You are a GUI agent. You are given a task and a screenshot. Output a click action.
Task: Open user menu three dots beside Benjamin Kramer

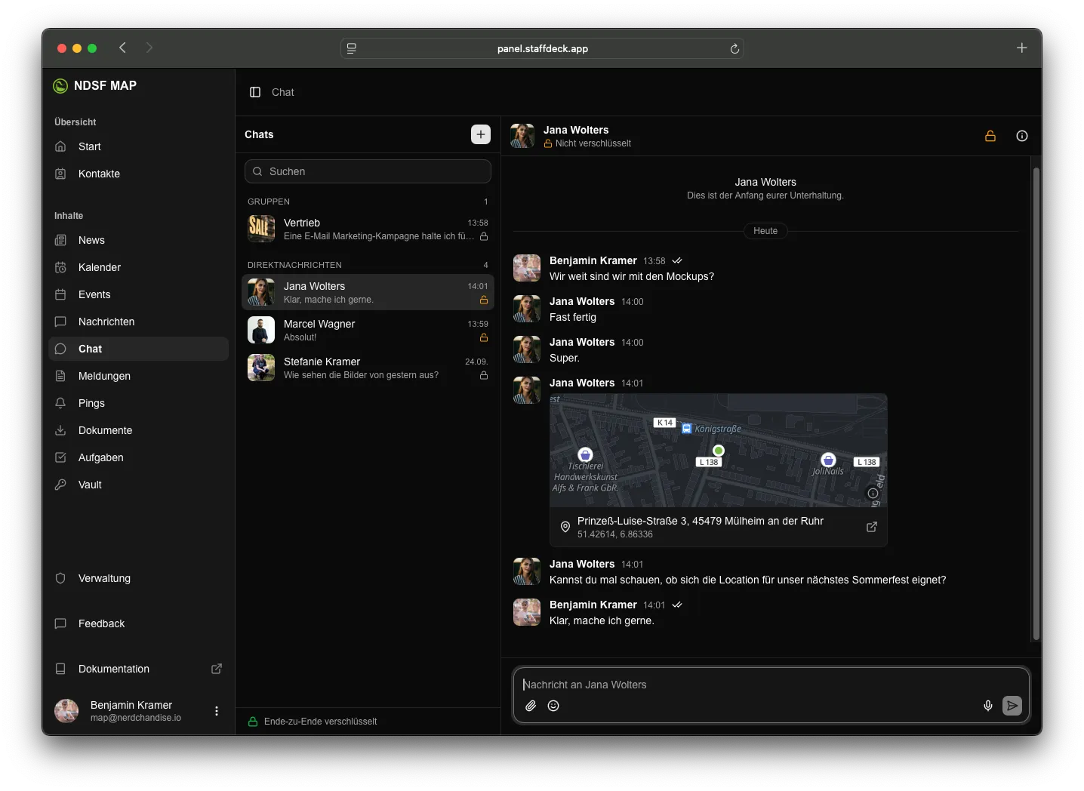tap(217, 711)
